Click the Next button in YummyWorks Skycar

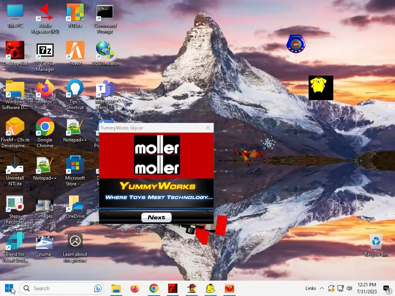157,217
